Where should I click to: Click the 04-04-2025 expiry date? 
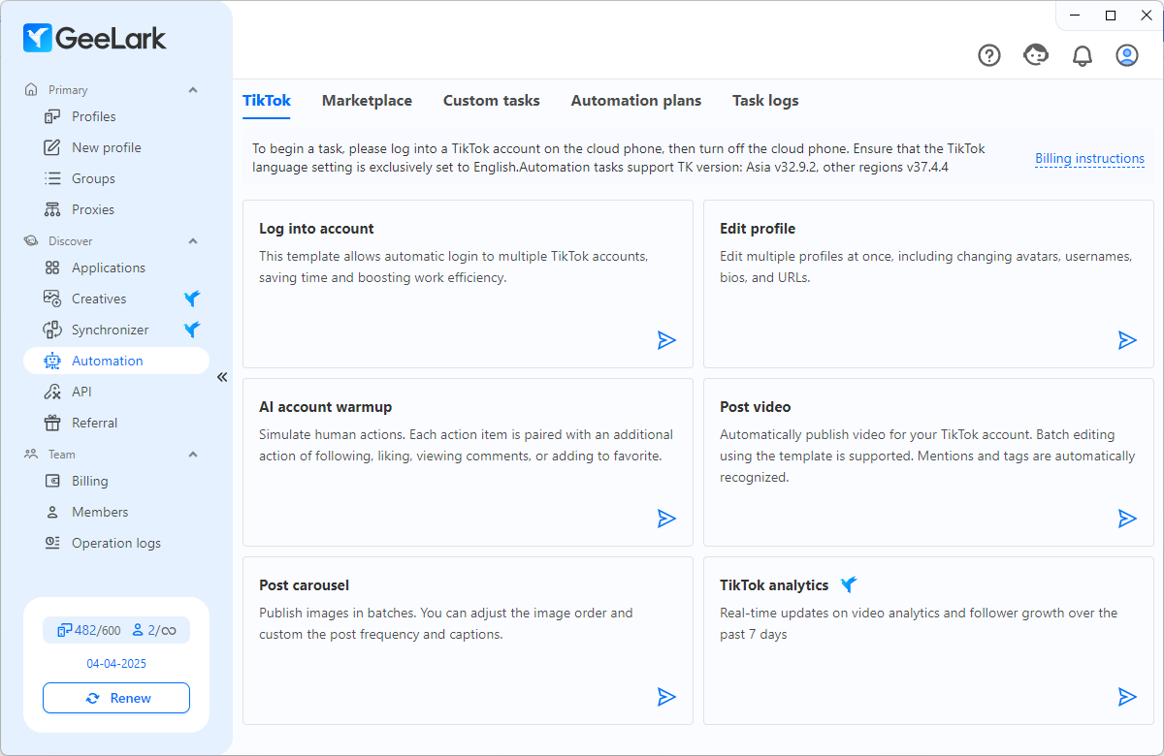pos(116,664)
